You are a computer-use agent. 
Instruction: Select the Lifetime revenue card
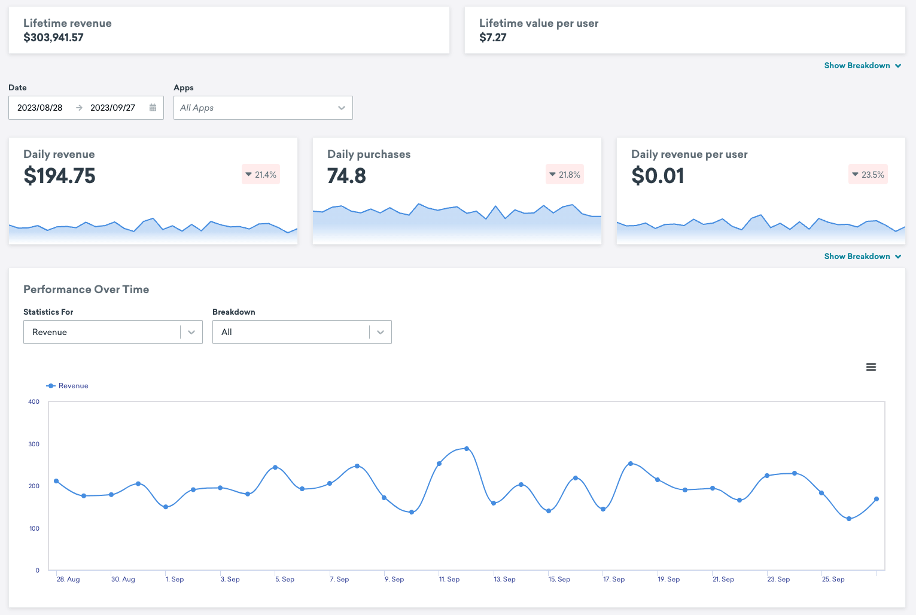tap(229, 30)
